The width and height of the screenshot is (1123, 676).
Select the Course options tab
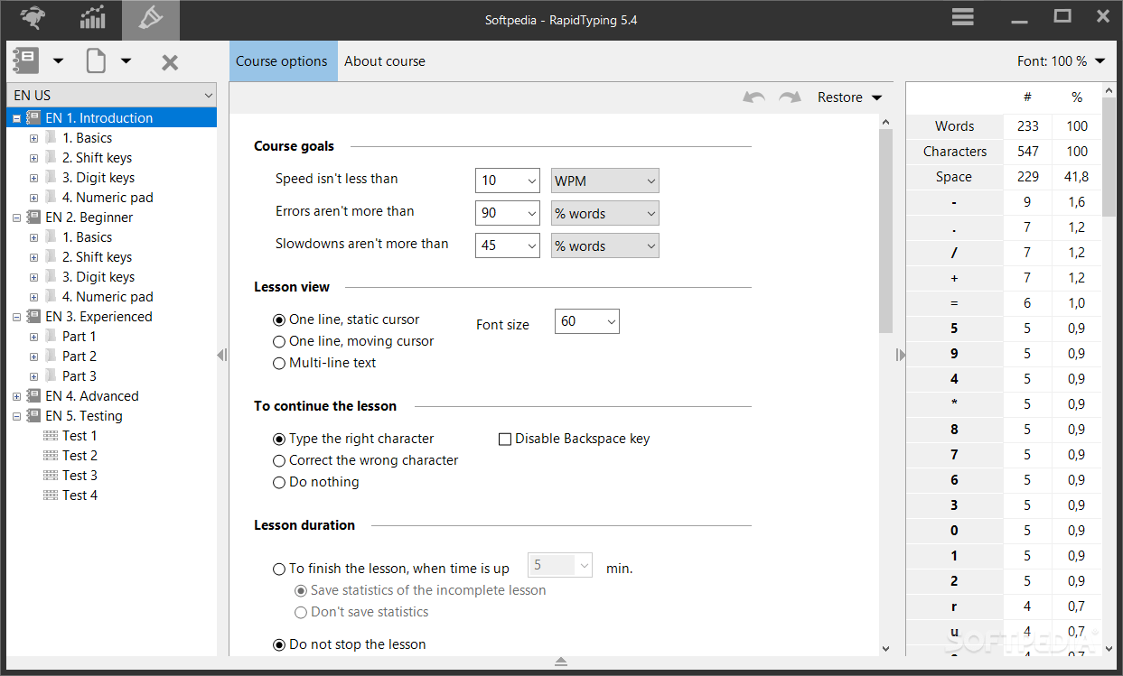(x=282, y=61)
